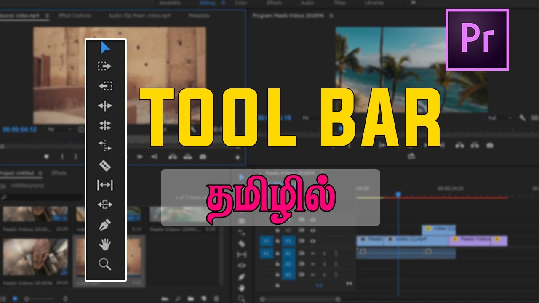This screenshot has width=539, height=303.
Task: Open the Effects tab beside Project panel
Action: [x=59, y=173]
